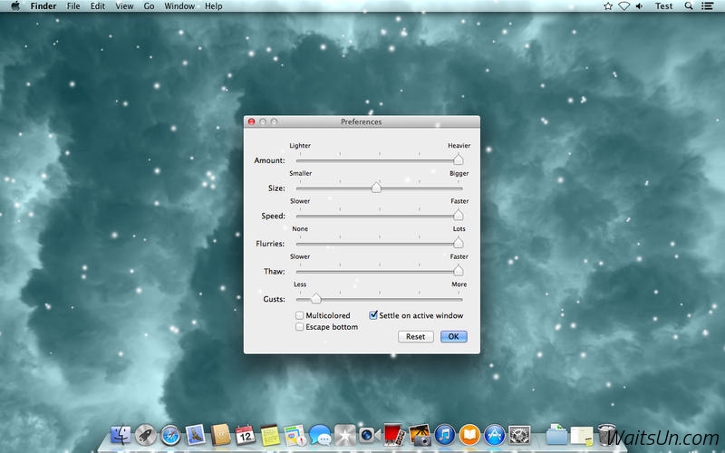Open Calendar icon showing 12
Image resolution: width=725 pixels, height=453 pixels.
[246, 435]
